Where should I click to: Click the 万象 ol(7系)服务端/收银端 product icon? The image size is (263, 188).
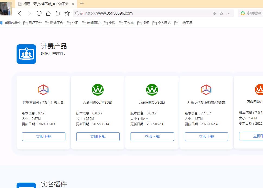pyautogui.click(x=206, y=90)
